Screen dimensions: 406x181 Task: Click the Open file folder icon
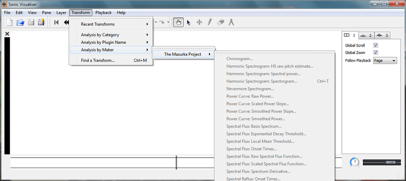(20, 23)
